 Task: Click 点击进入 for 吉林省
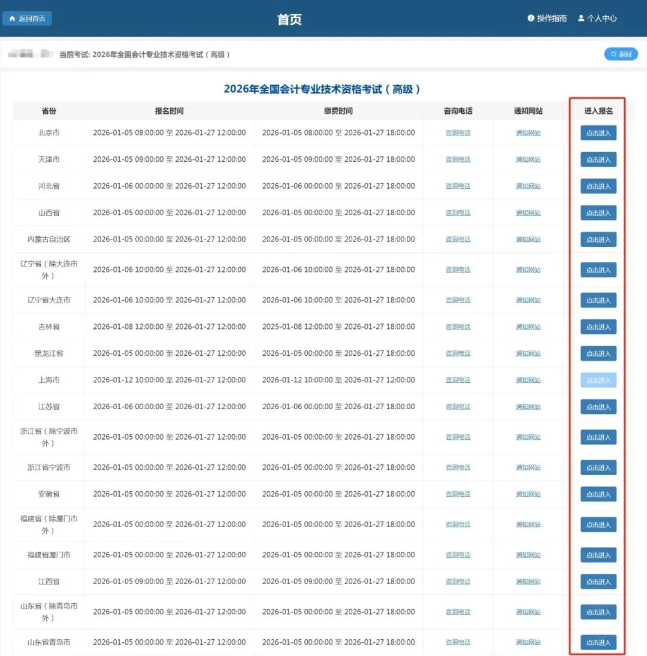click(x=598, y=327)
